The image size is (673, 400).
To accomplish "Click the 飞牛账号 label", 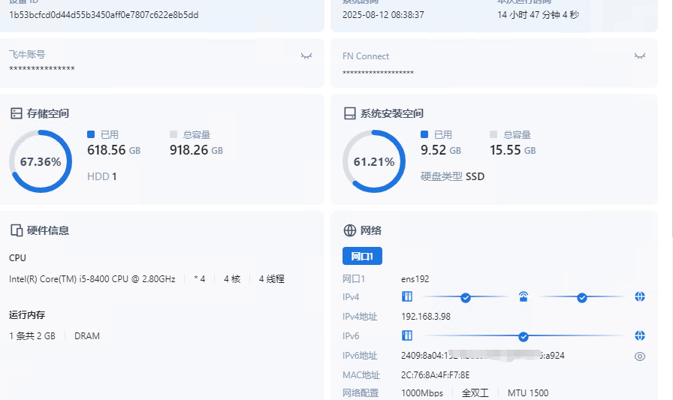I will pyautogui.click(x=27, y=55).
